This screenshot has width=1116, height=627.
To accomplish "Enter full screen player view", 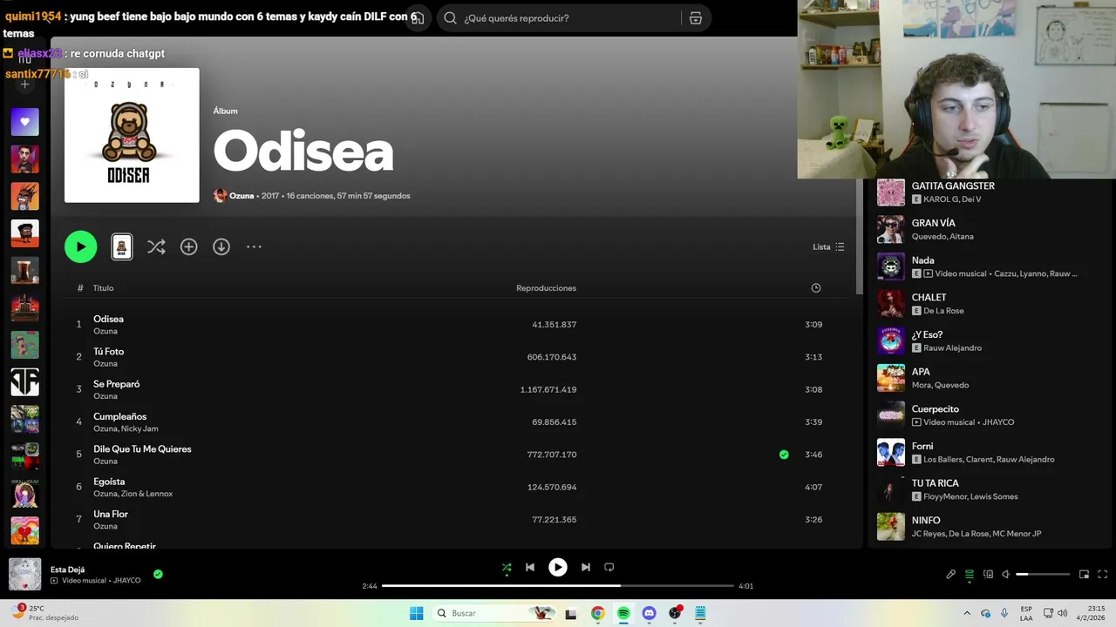I will [x=1102, y=574].
